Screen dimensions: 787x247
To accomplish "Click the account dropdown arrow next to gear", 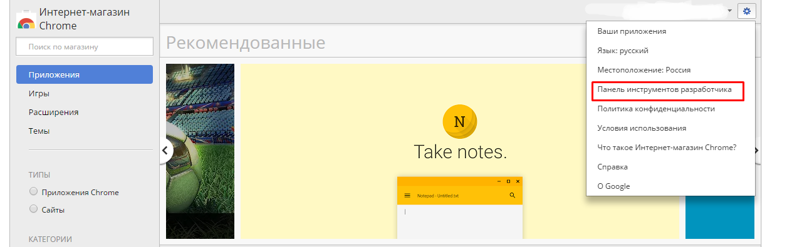I will [730, 11].
